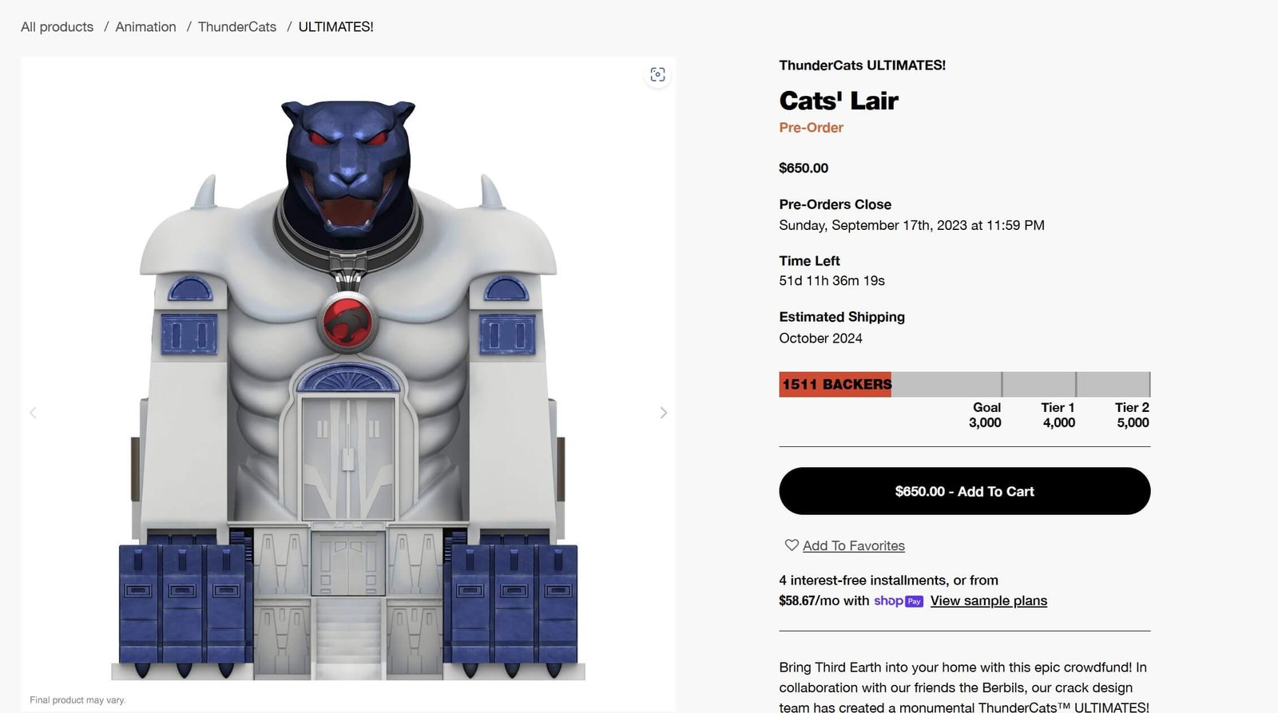Click the Cats' Lair product title
This screenshot has width=1278, height=713.
tap(839, 101)
